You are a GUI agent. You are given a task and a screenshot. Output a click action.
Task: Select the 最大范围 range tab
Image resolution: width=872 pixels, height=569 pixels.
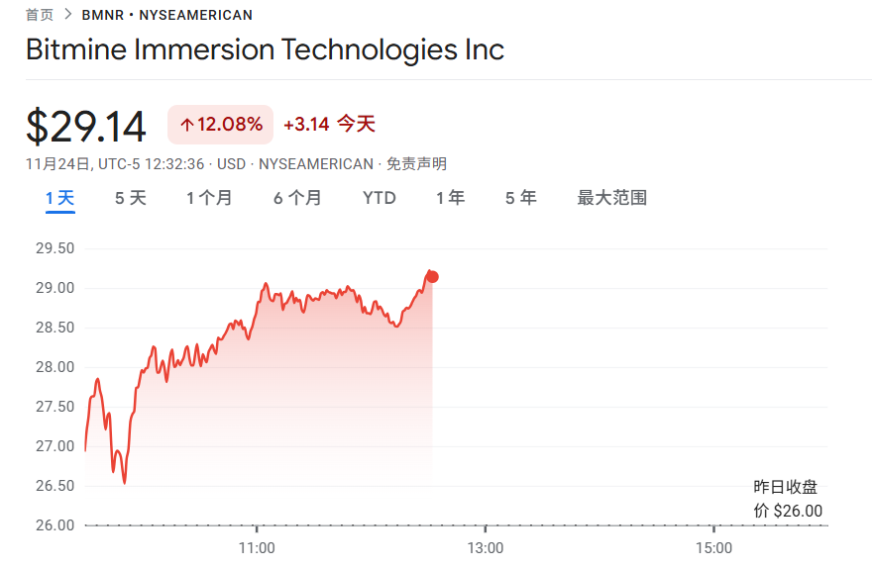click(611, 198)
